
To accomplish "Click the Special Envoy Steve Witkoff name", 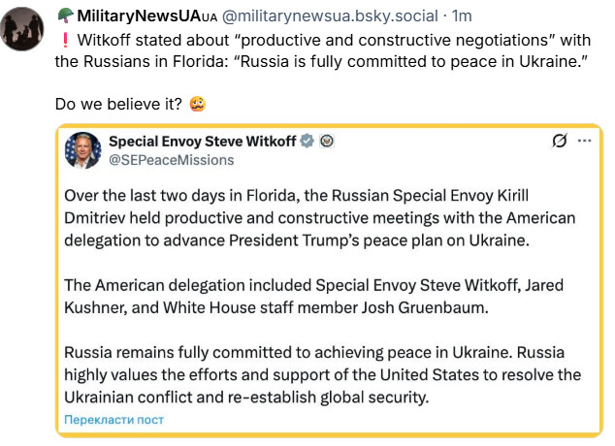I will 202,142.
